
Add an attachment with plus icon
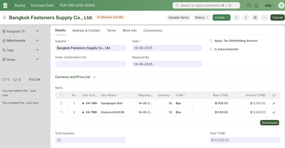(x=38, y=40)
